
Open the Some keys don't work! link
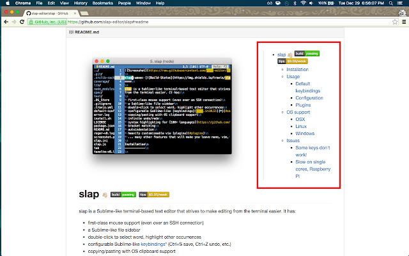(313, 151)
